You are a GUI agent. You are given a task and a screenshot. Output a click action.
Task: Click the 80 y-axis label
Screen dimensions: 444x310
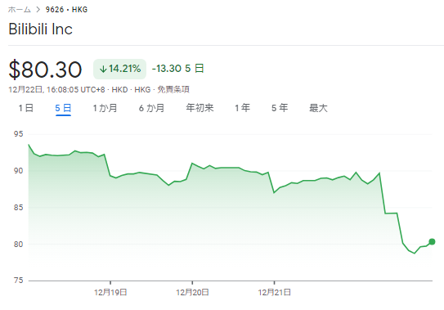[x=19, y=245]
